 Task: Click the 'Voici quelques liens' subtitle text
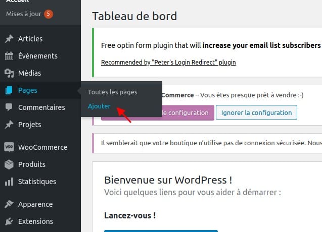click(193, 193)
